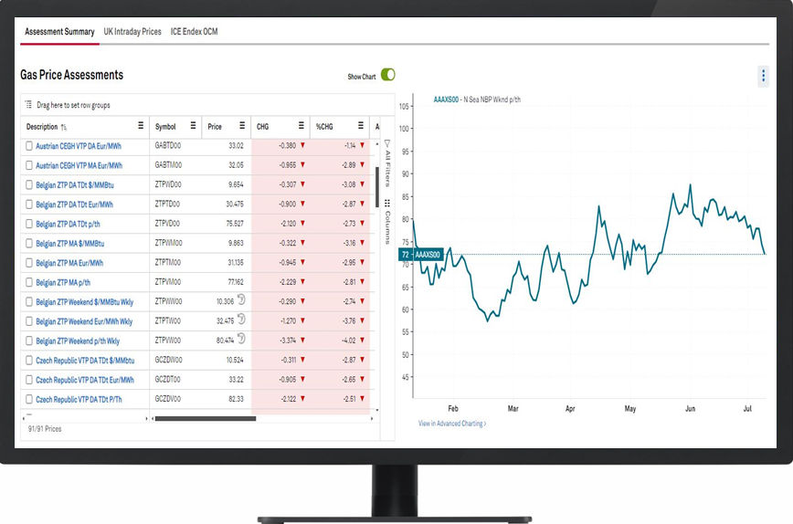793x524 pixels.
Task: Open the Symbol column menu icon
Action: 193,127
